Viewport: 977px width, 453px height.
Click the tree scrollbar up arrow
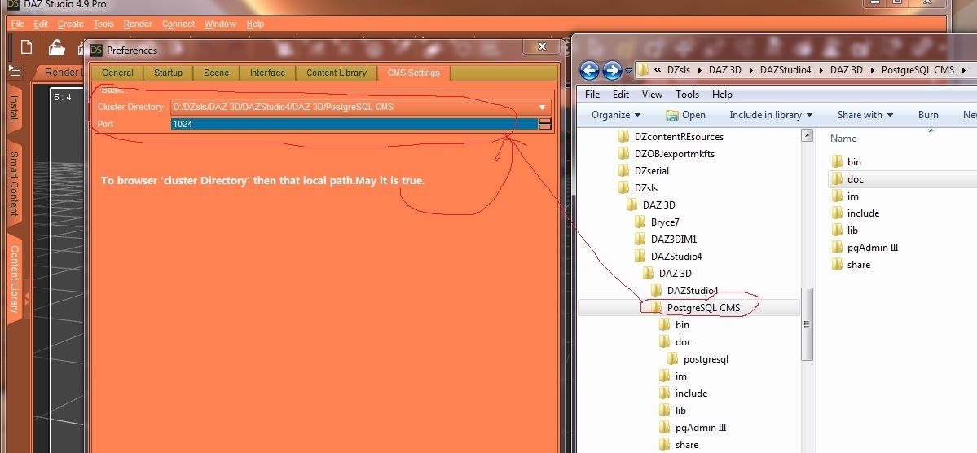tap(807, 135)
